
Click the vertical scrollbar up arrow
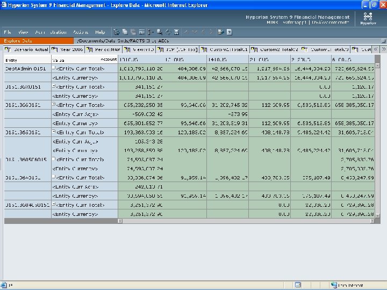[377, 66]
